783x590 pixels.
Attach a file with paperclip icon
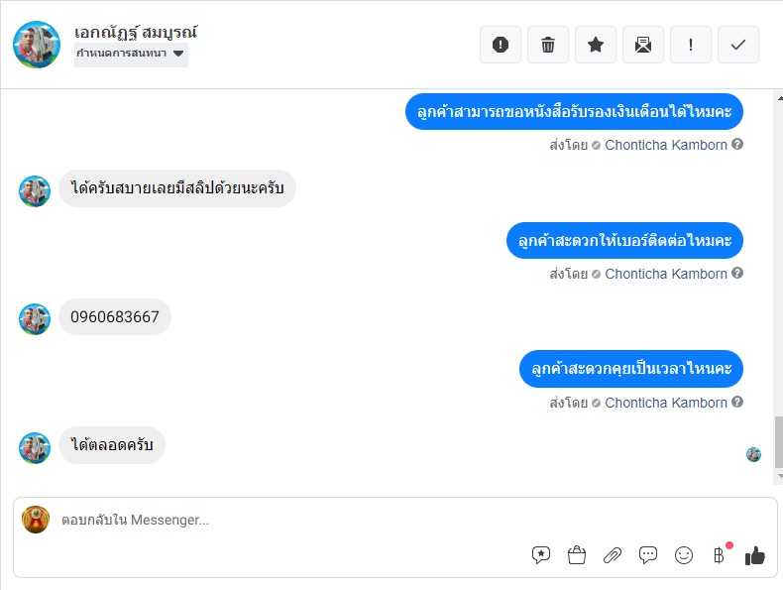pos(613,555)
